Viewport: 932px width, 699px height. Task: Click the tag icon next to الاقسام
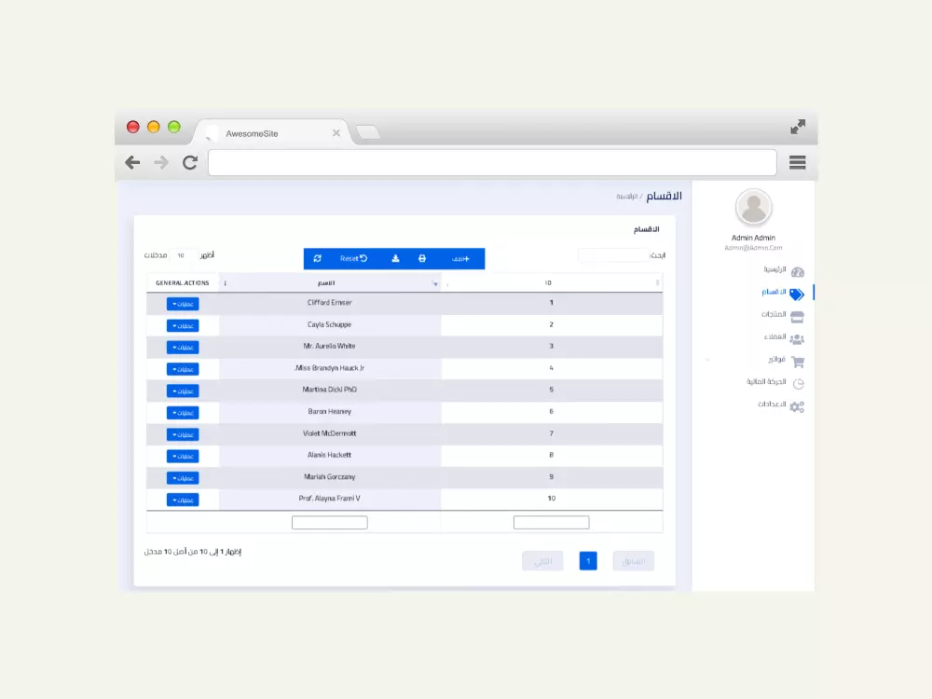tap(796, 293)
